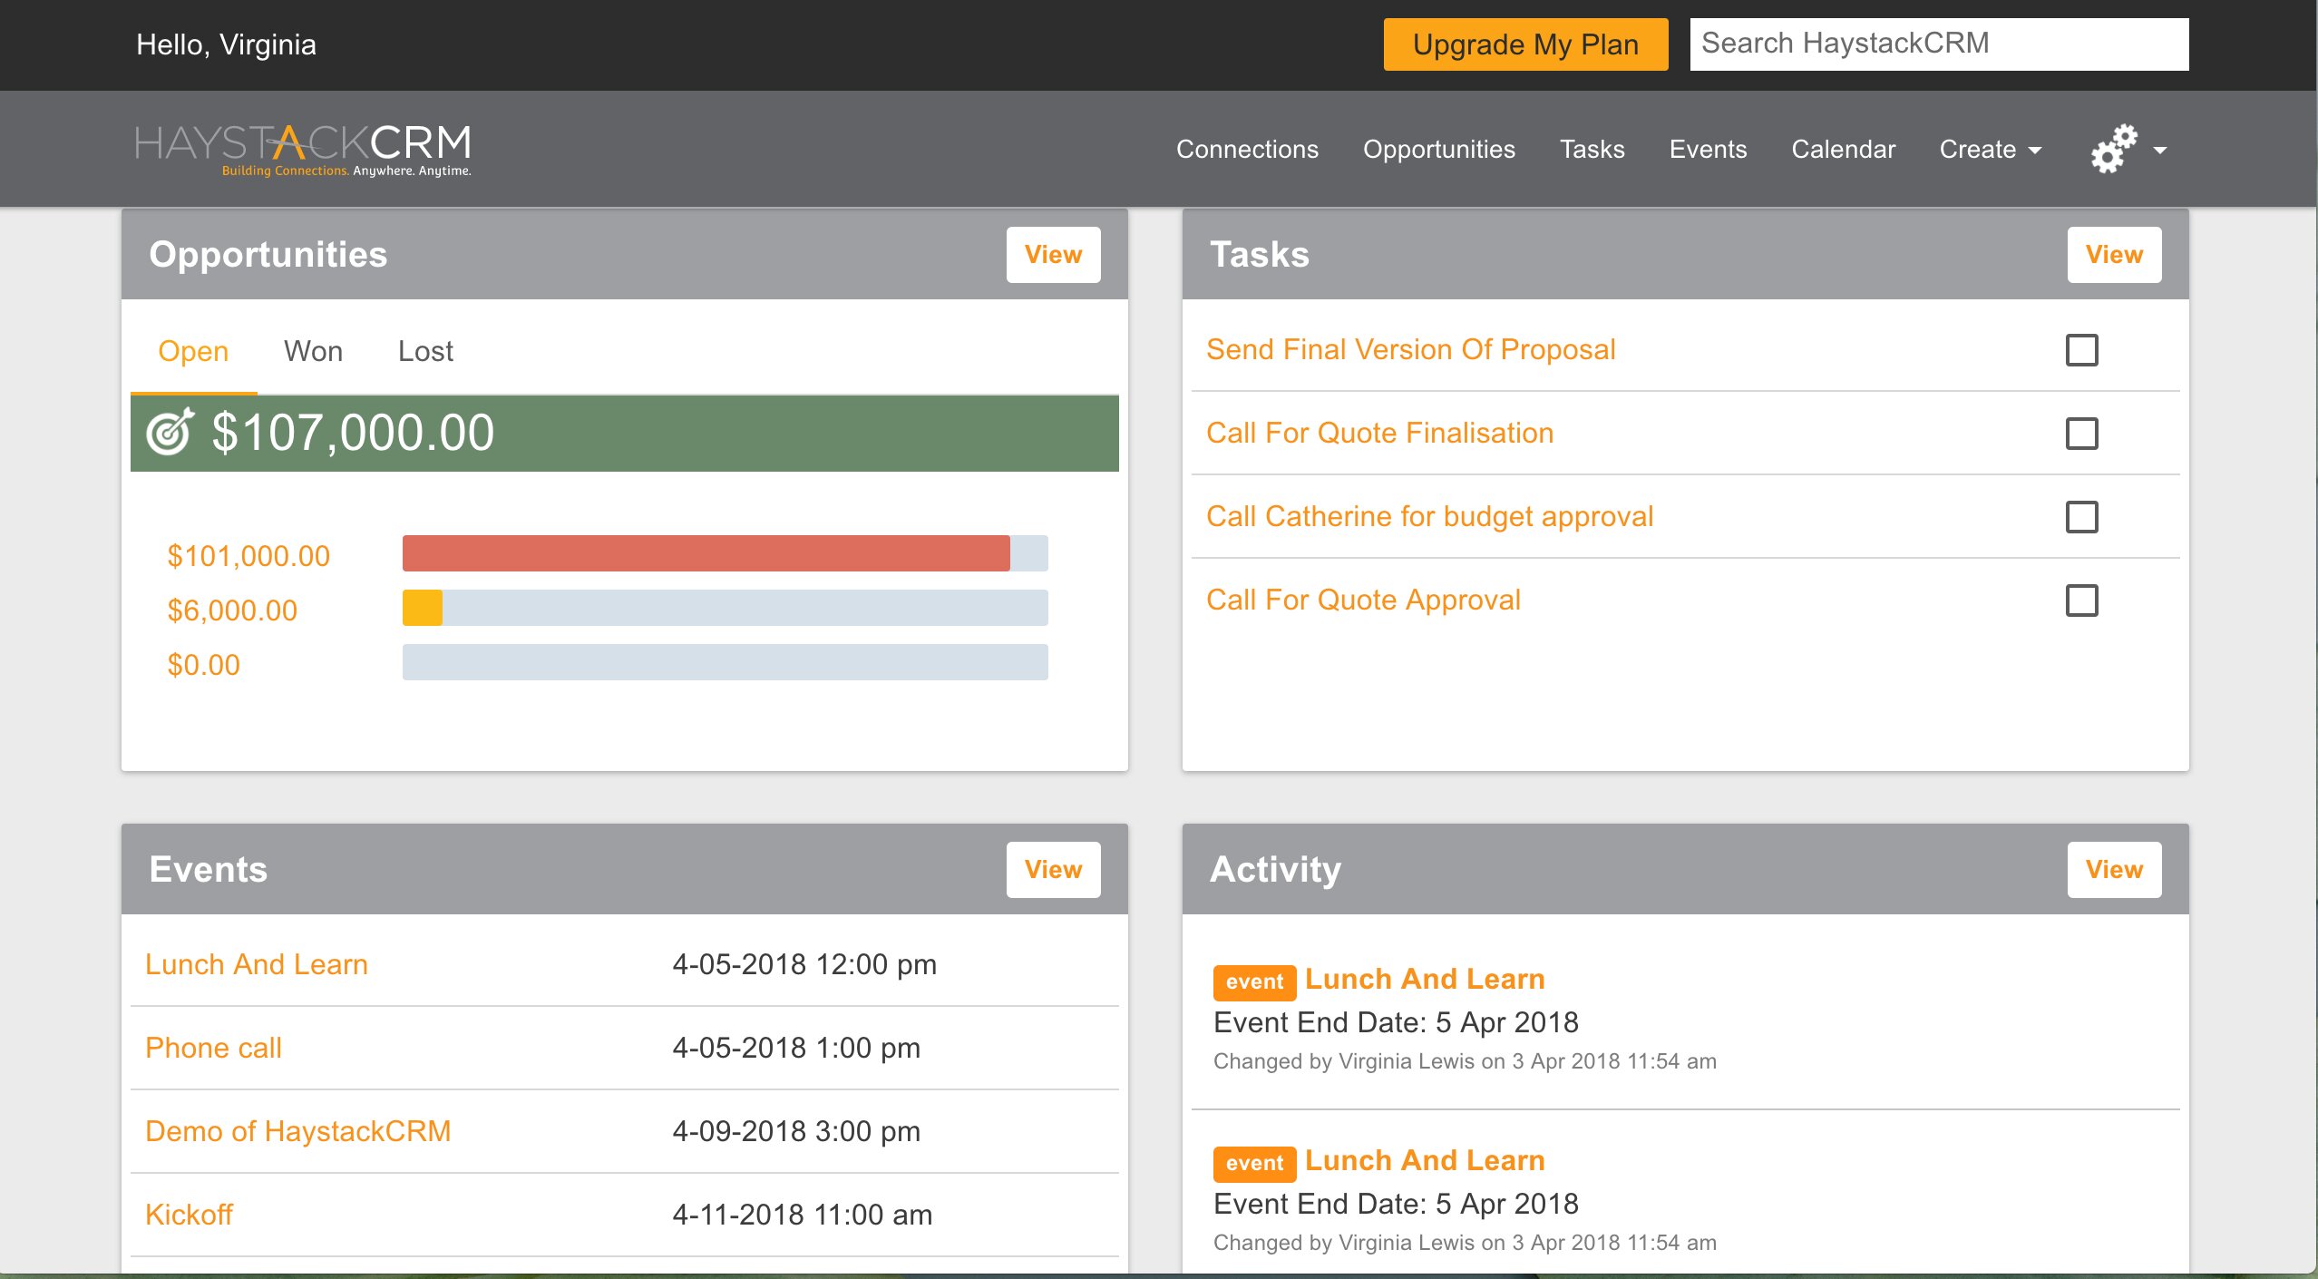This screenshot has height=1279, width=2318.
Task: Click first orange event badge in Activity
Action: pyautogui.click(x=1254, y=981)
